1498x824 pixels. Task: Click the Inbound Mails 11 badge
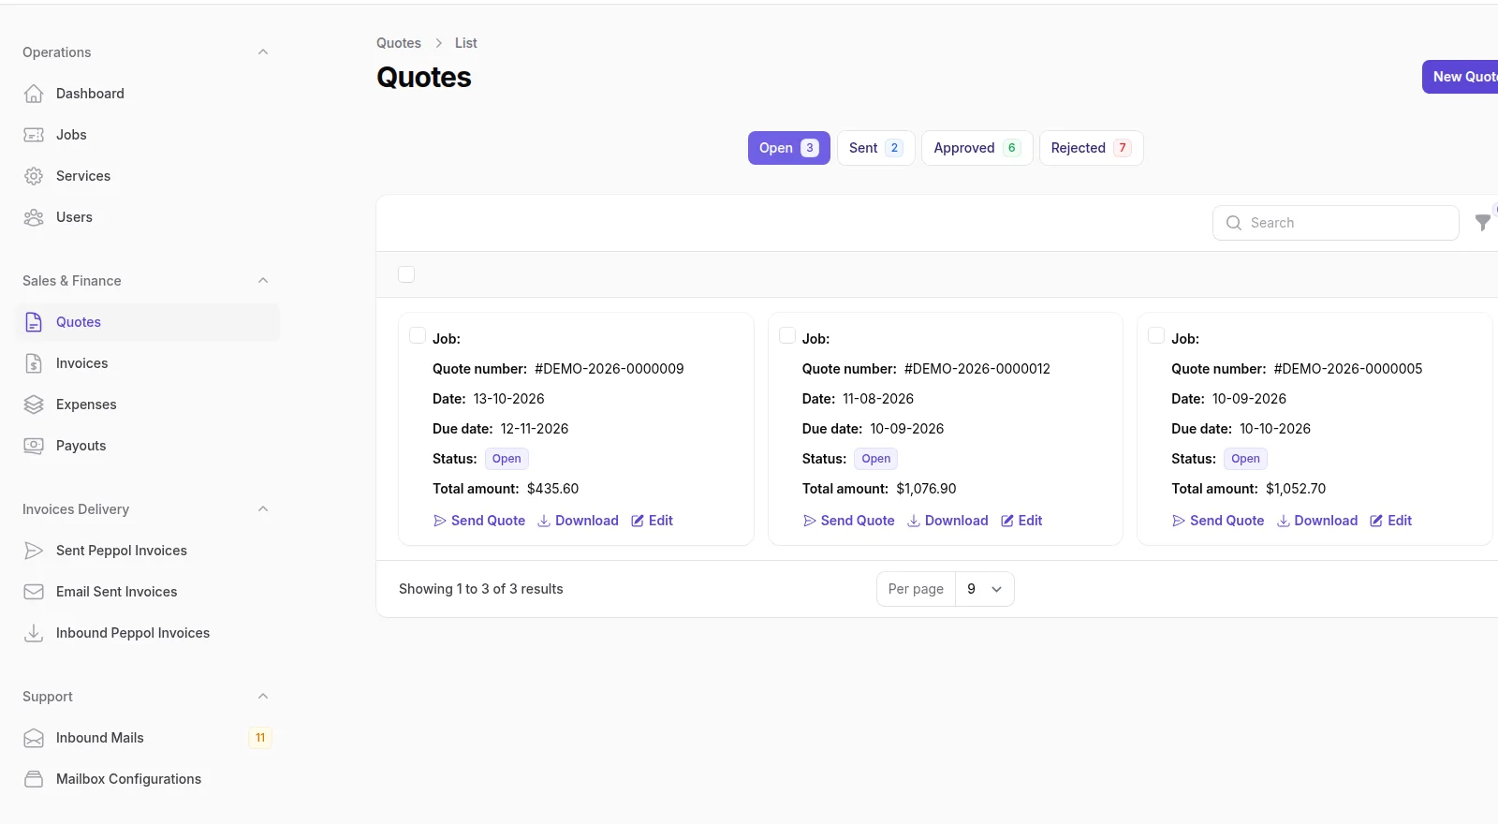coord(260,738)
